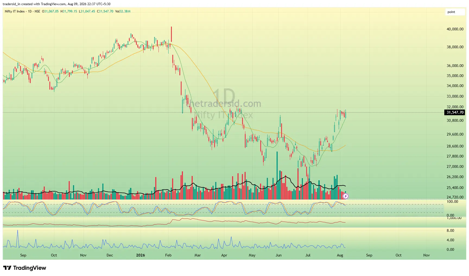The image size is (469, 276).
Task: Select the 36,000.00 price level label
Action: (455, 66)
